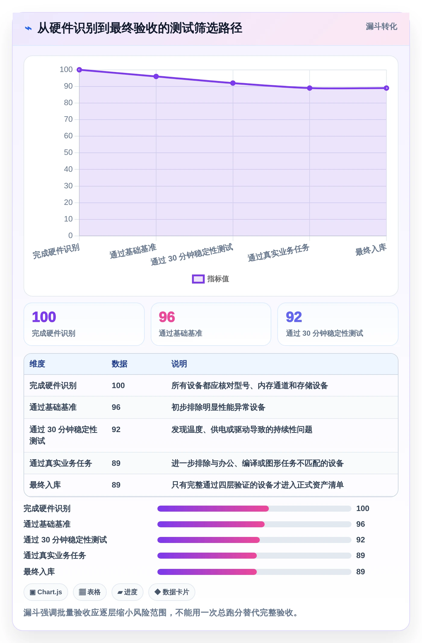Toggle the 指标值 legend color box

click(198, 279)
